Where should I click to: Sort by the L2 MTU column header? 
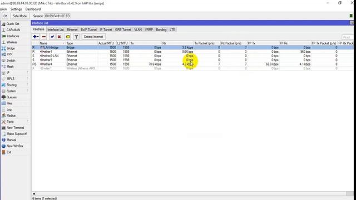point(123,43)
